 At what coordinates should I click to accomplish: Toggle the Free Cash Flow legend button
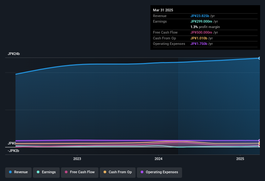click(x=80, y=172)
